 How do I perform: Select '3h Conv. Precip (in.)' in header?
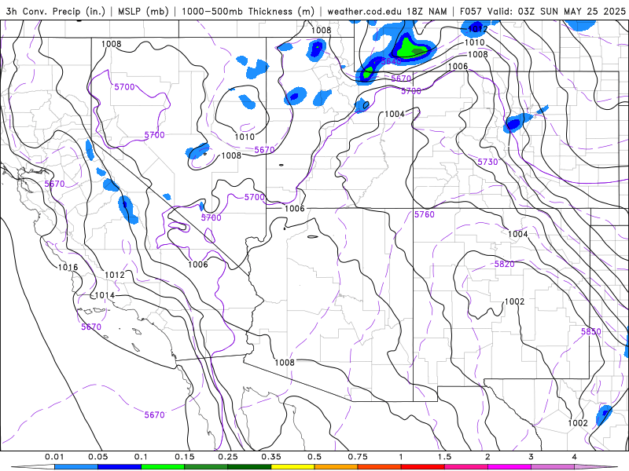tap(56, 11)
